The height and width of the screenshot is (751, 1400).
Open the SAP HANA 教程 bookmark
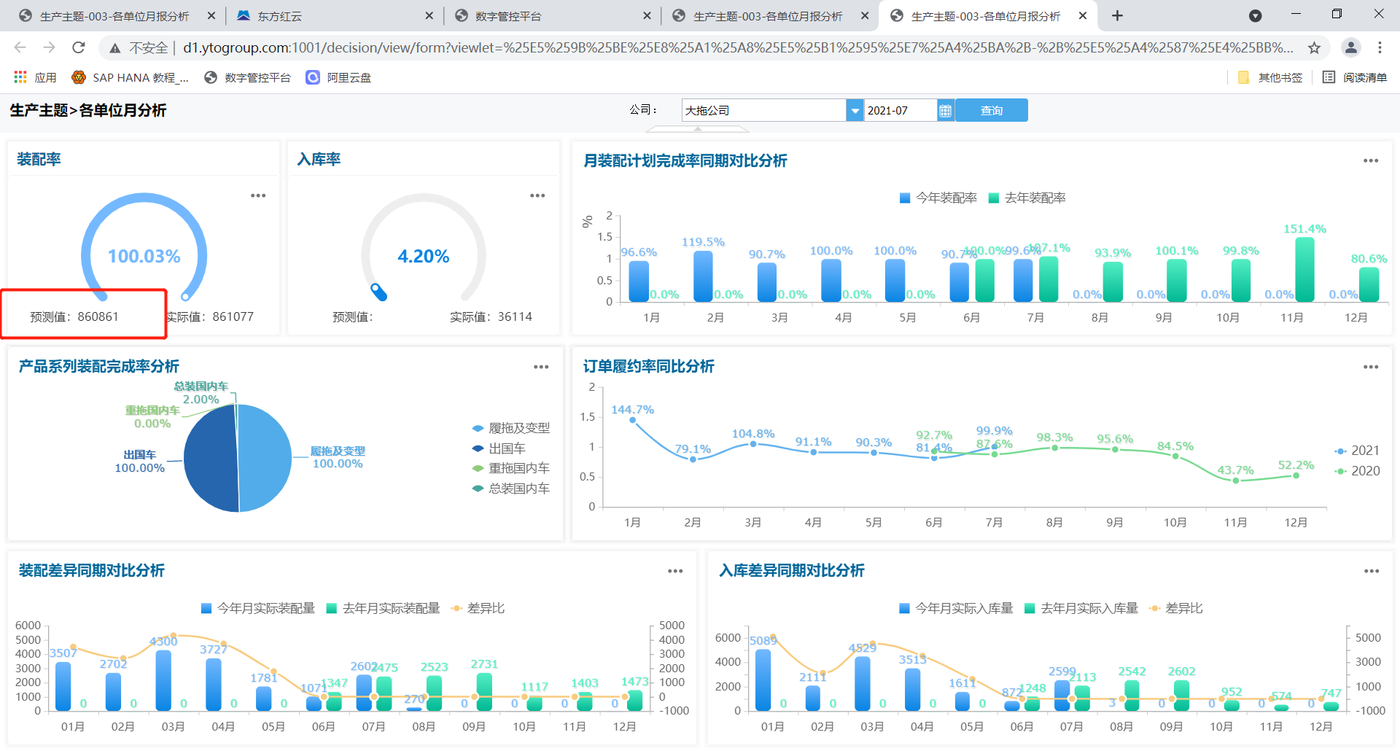(131, 77)
